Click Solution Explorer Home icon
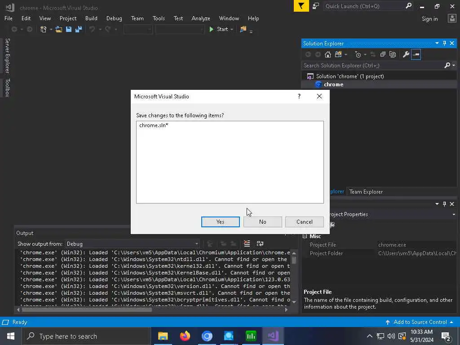Image resolution: width=460 pixels, height=345 pixels. [327, 54]
